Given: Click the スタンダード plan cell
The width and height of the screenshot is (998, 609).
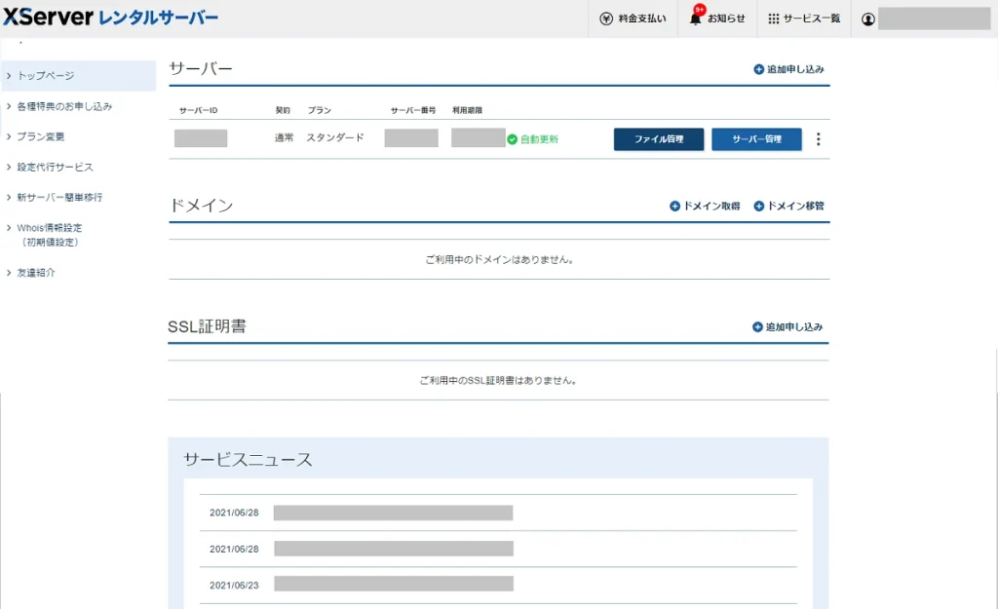Looking at the screenshot, I should pos(335,137).
